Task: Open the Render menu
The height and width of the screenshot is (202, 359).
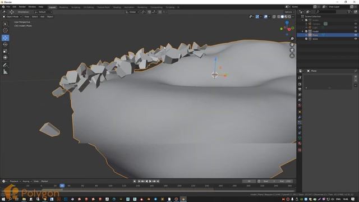Action: pos(22,7)
